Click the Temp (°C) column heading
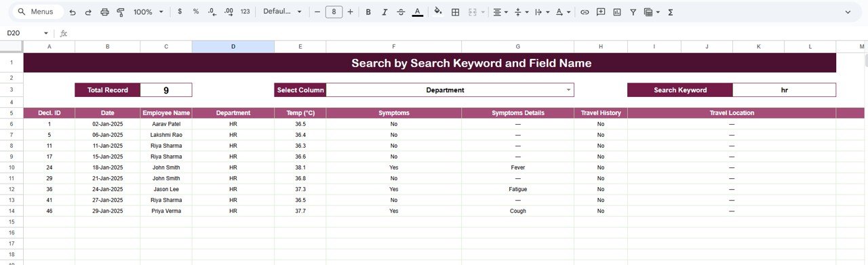 pos(300,113)
